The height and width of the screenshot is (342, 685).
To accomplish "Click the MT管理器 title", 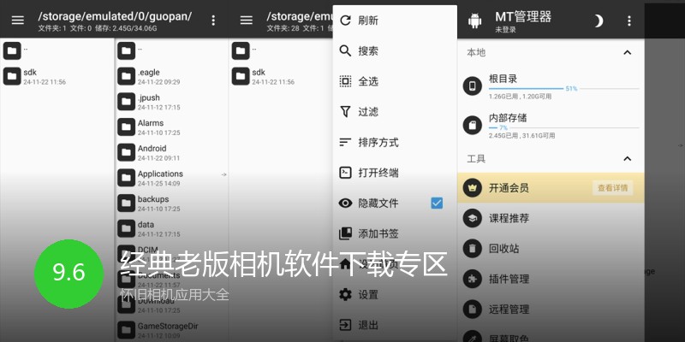I will (x=523, y=17).
